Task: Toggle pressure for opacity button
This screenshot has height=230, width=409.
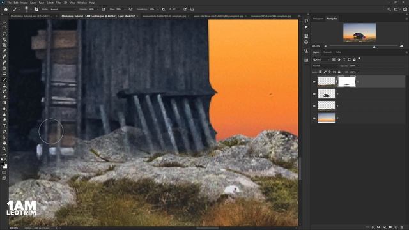Action: click(x=104, y=9)
